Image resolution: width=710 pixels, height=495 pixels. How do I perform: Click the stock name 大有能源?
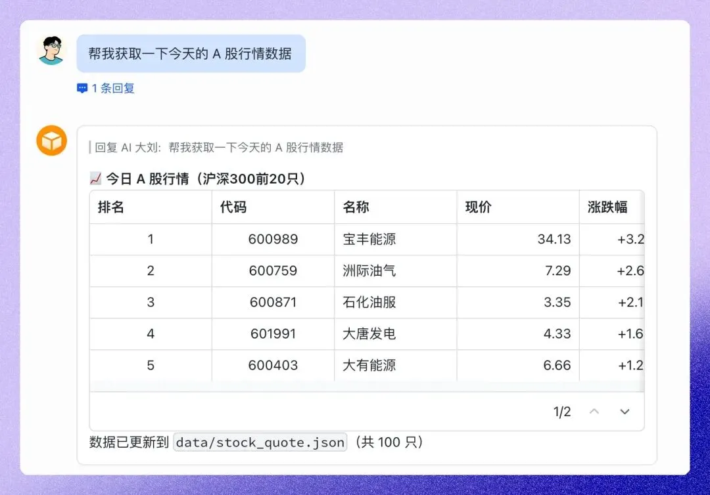(x=369, y=365)
